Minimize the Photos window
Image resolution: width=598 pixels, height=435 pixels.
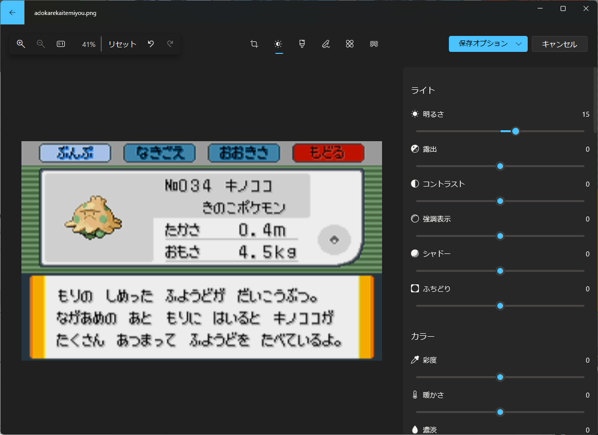[540, 8]
